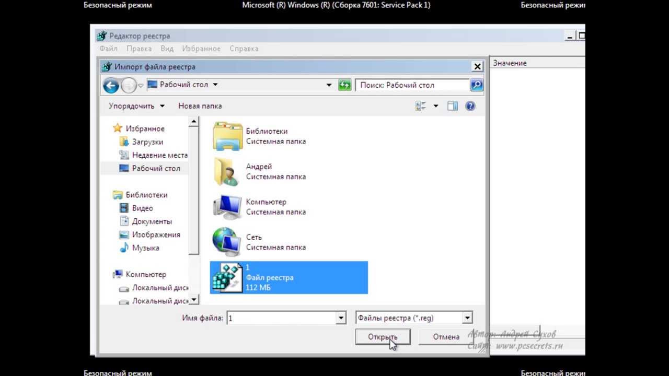Image resolution: width=669 pixels, height=376 pixels.
Task: Select the Андрей user folder icon
Action: coord(227,171)
